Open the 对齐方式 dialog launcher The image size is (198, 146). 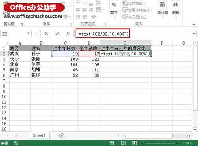click(x=105, y=24)
